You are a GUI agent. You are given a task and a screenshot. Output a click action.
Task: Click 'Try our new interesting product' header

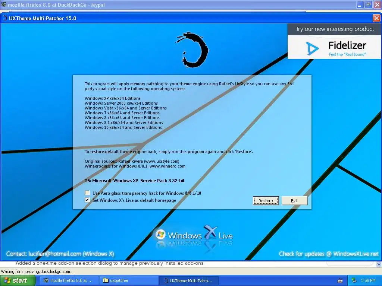[x=335, y=29]
